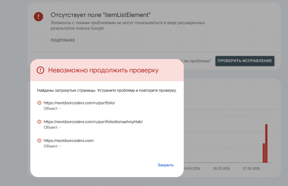Click the shorter red bar in chart
The height and width of the screenshot is (186, 288).
tap(264, 153)
